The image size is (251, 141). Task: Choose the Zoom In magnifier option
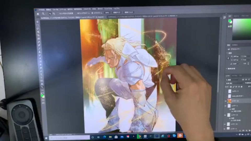[x=50, y=14]
